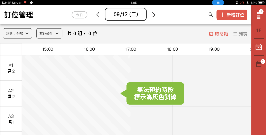Click the 15:00 time column header
Viewport: 266px width, 135px height.
[48, 49]
